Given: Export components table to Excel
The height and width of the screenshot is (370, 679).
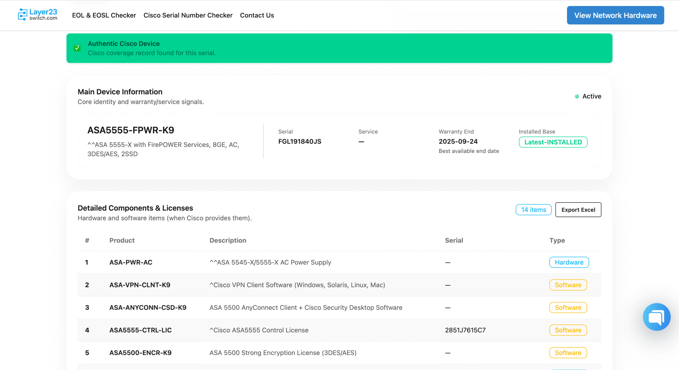Looking at the screenshot, I should coord(578,210).
